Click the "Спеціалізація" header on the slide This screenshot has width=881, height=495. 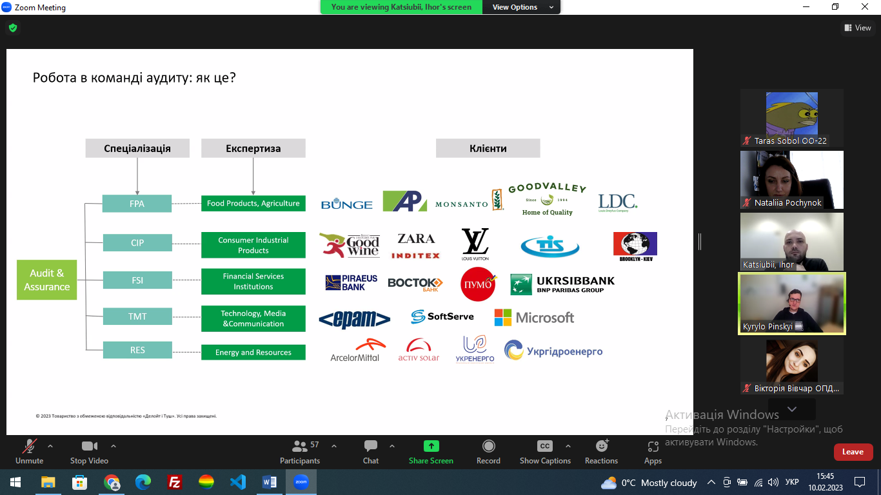coord(137,148)
